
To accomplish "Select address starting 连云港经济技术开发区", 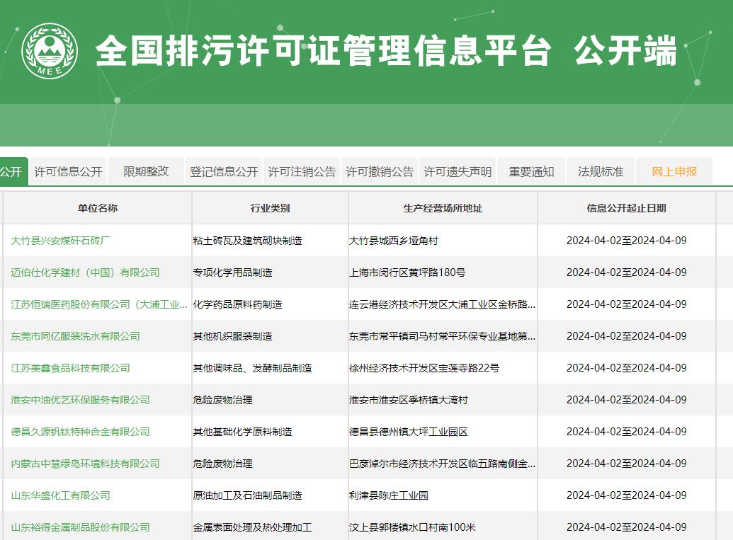I will coord(442,304).
